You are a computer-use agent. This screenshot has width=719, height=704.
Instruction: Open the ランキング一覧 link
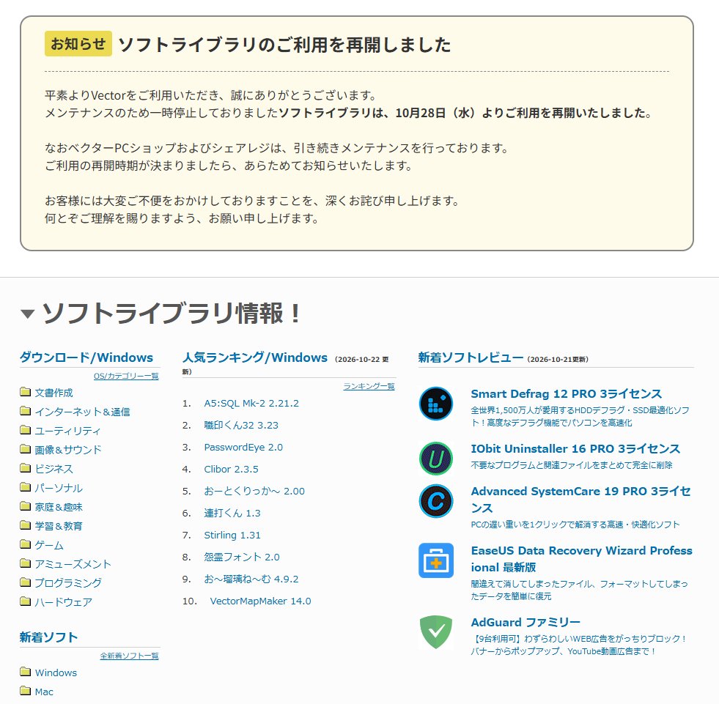tap(369, 386)
